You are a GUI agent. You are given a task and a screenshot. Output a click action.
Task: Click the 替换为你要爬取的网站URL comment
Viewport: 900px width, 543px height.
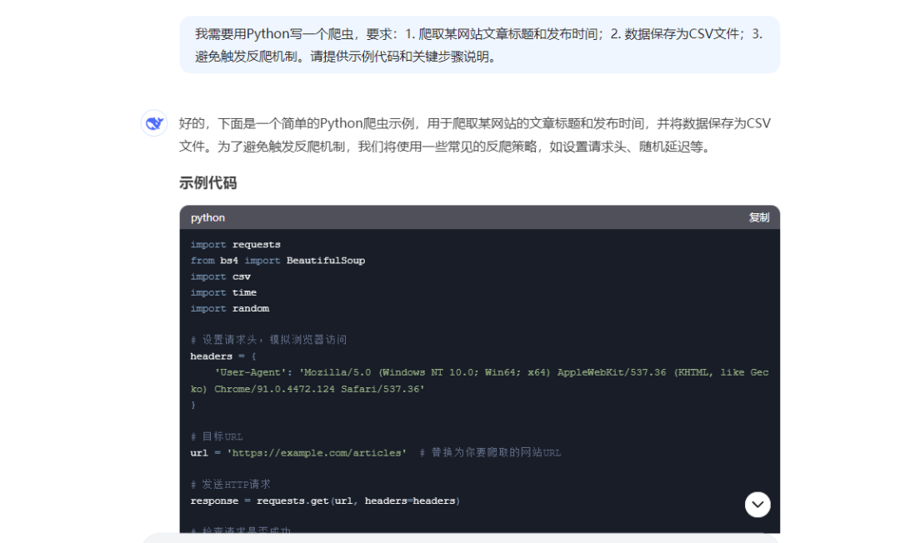pos(491,452)
